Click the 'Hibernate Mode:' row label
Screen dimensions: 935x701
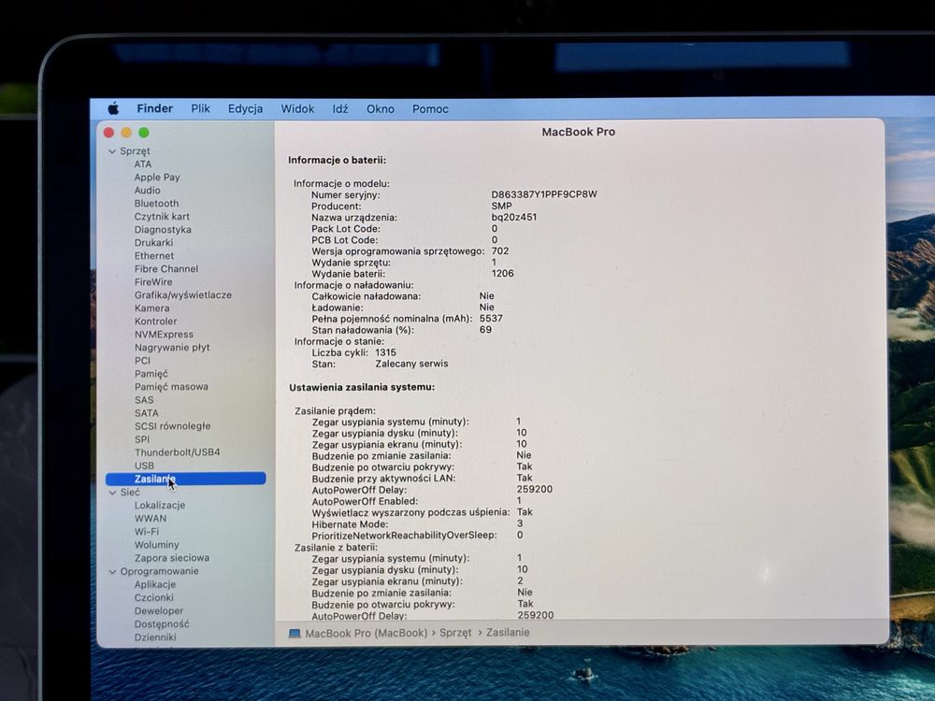[x=350, y=524]
